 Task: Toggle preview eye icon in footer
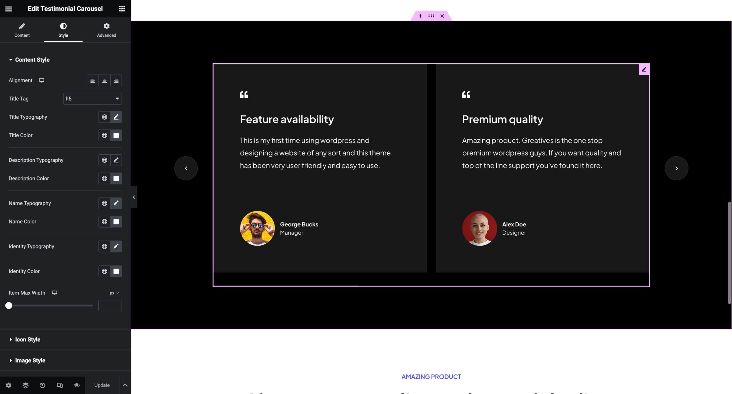coord(77,385)
